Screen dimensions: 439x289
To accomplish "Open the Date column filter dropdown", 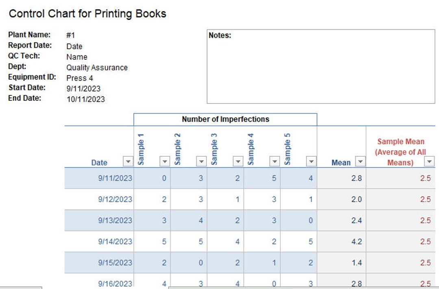I will [128, 162].
